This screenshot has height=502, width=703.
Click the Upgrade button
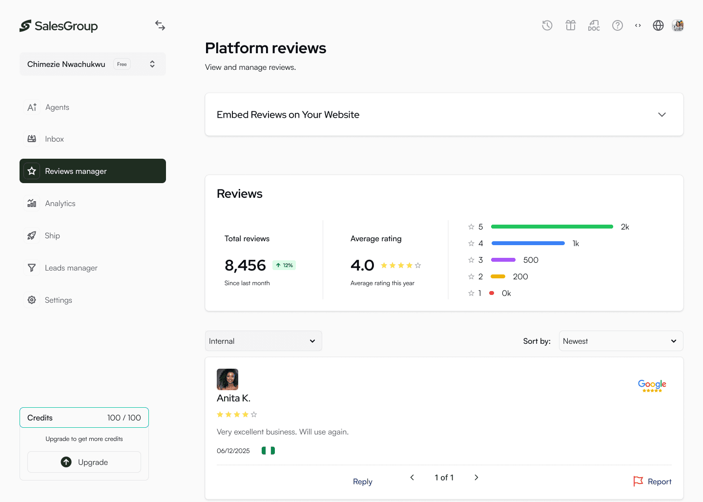pyautogui.click(x=84, y=462)
